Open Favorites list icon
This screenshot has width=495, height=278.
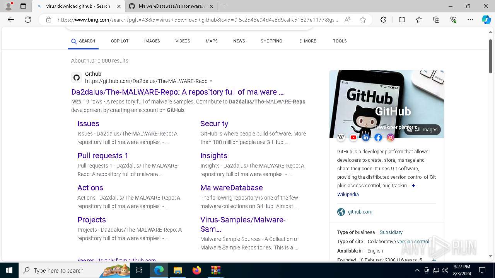coord(419,20)
